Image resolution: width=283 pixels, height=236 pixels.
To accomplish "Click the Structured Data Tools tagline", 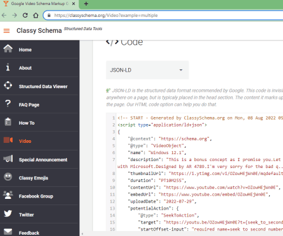I will pos(83,29).
